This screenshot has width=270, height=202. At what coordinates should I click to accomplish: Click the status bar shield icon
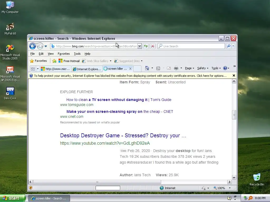31,188
